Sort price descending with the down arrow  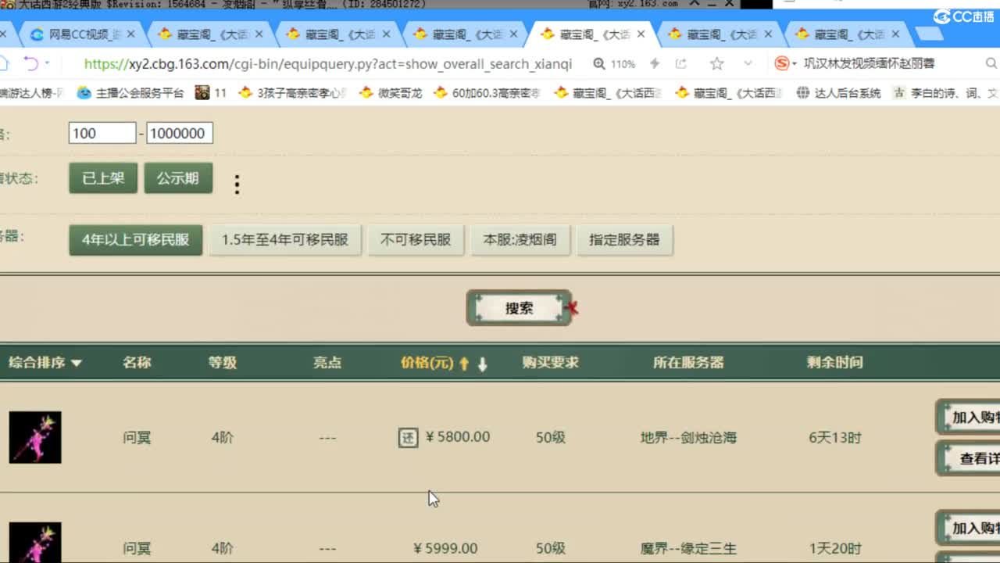tap(482, 364)
